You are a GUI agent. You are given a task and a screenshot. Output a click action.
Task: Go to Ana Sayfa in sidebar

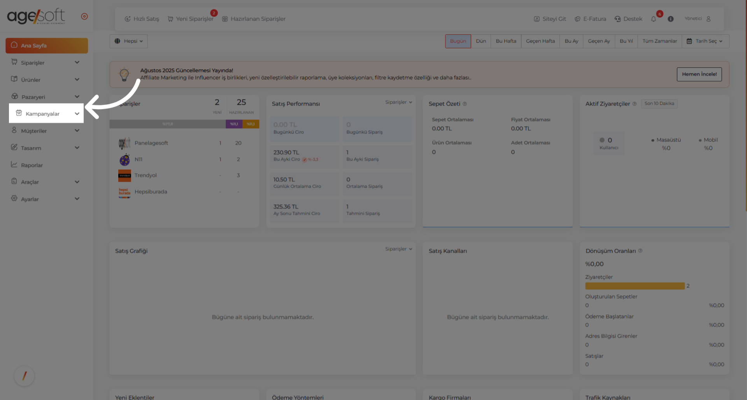coord(47,46)
